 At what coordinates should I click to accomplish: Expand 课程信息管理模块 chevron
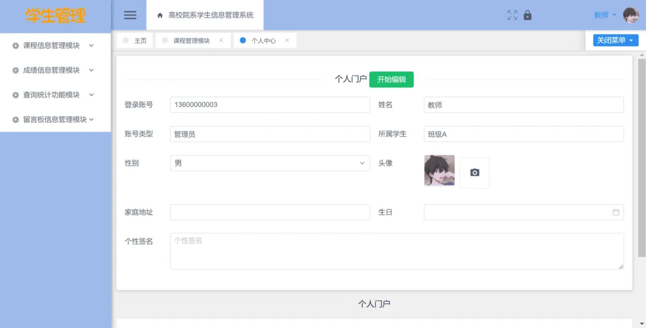click(91, 45)
